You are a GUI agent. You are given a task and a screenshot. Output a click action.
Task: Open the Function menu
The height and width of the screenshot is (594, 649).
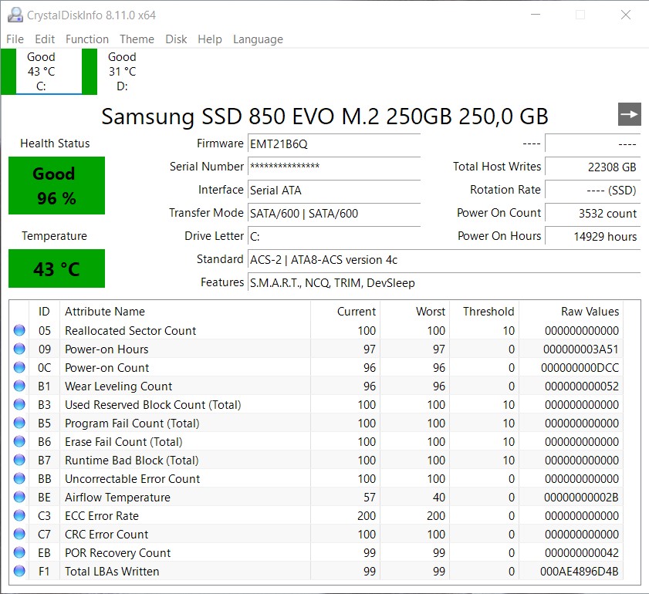tap(87, 39)
